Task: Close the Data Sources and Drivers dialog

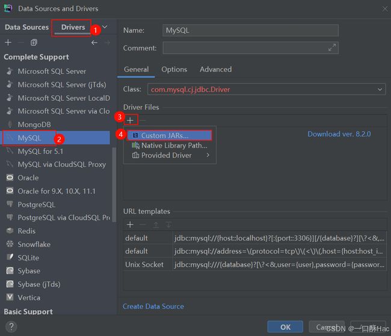Action: coord(385,9)
